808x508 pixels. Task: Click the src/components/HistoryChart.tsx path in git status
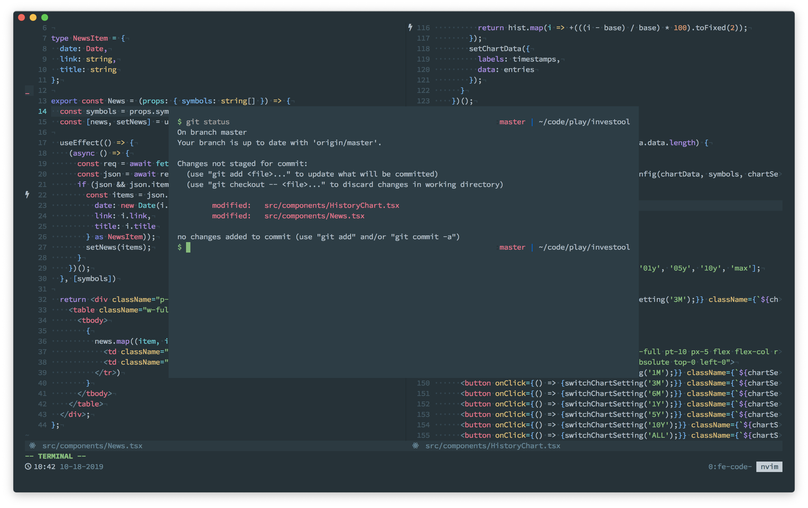[x=331, y=205]
